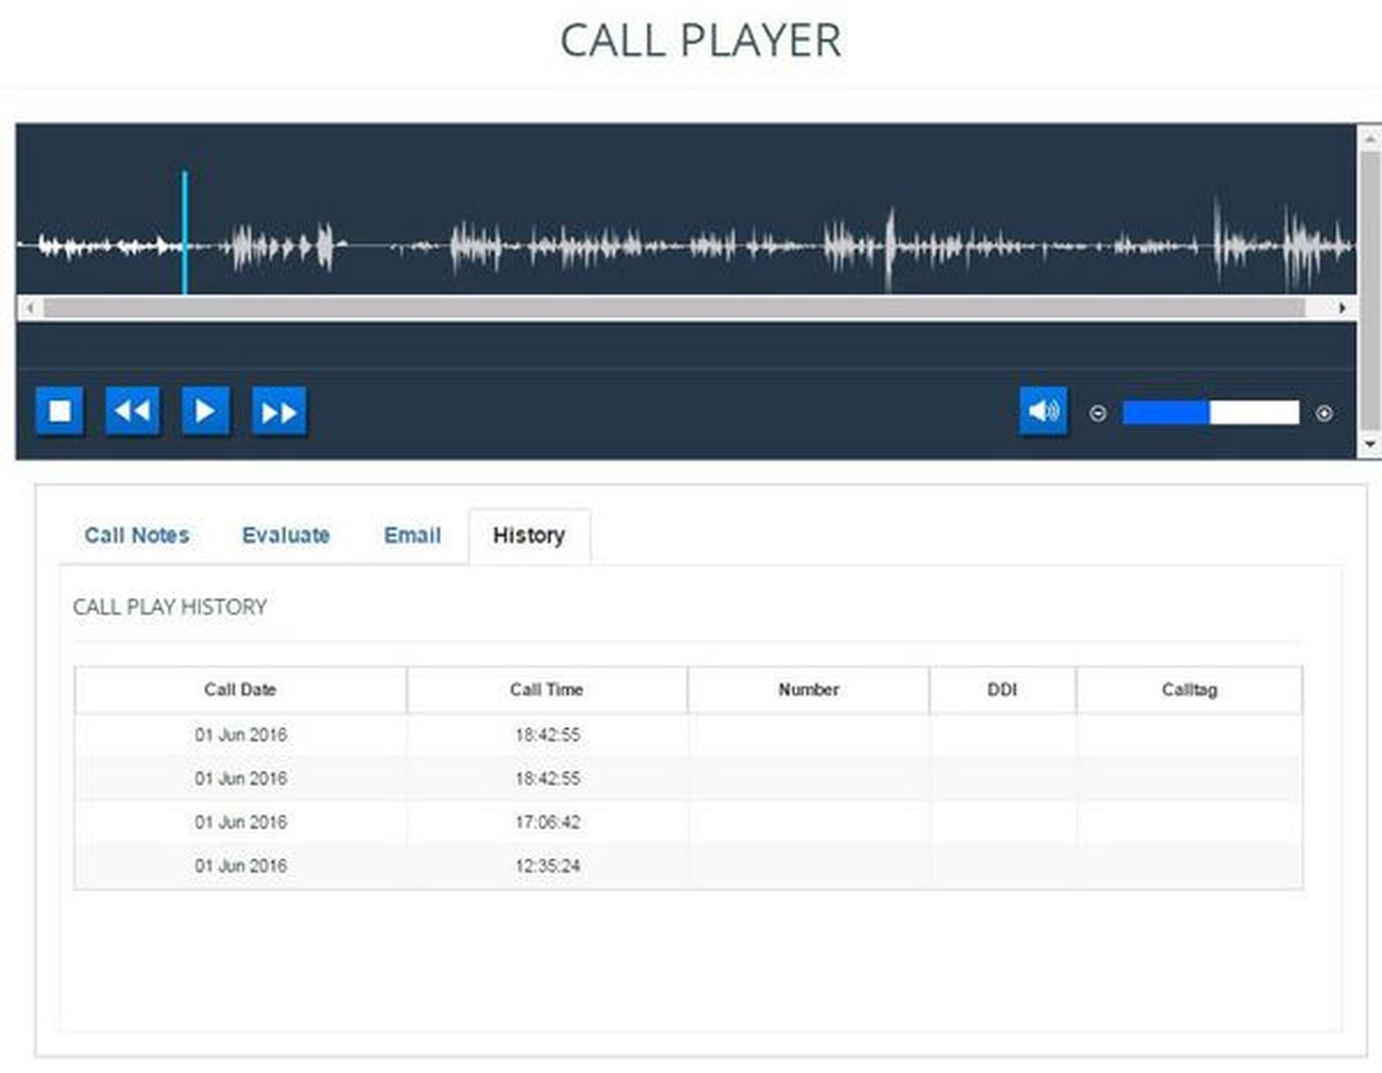
Task: Switch to the Evaluate tab
Action: pos(285,535)
